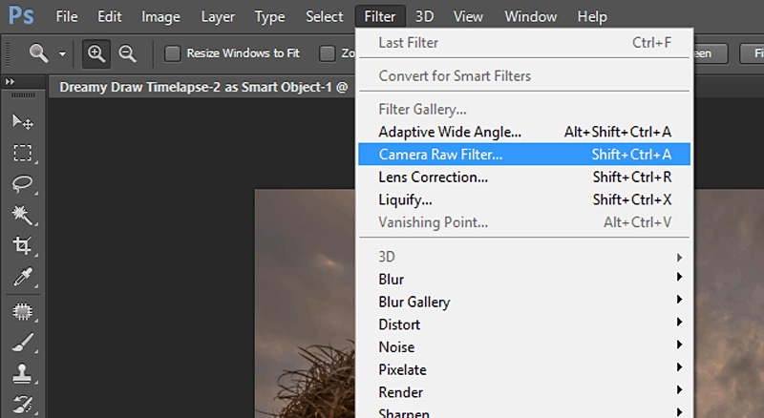Toggle the Zoom All Windows checkbox
764x418 pixels.
(x=328, y=53)
